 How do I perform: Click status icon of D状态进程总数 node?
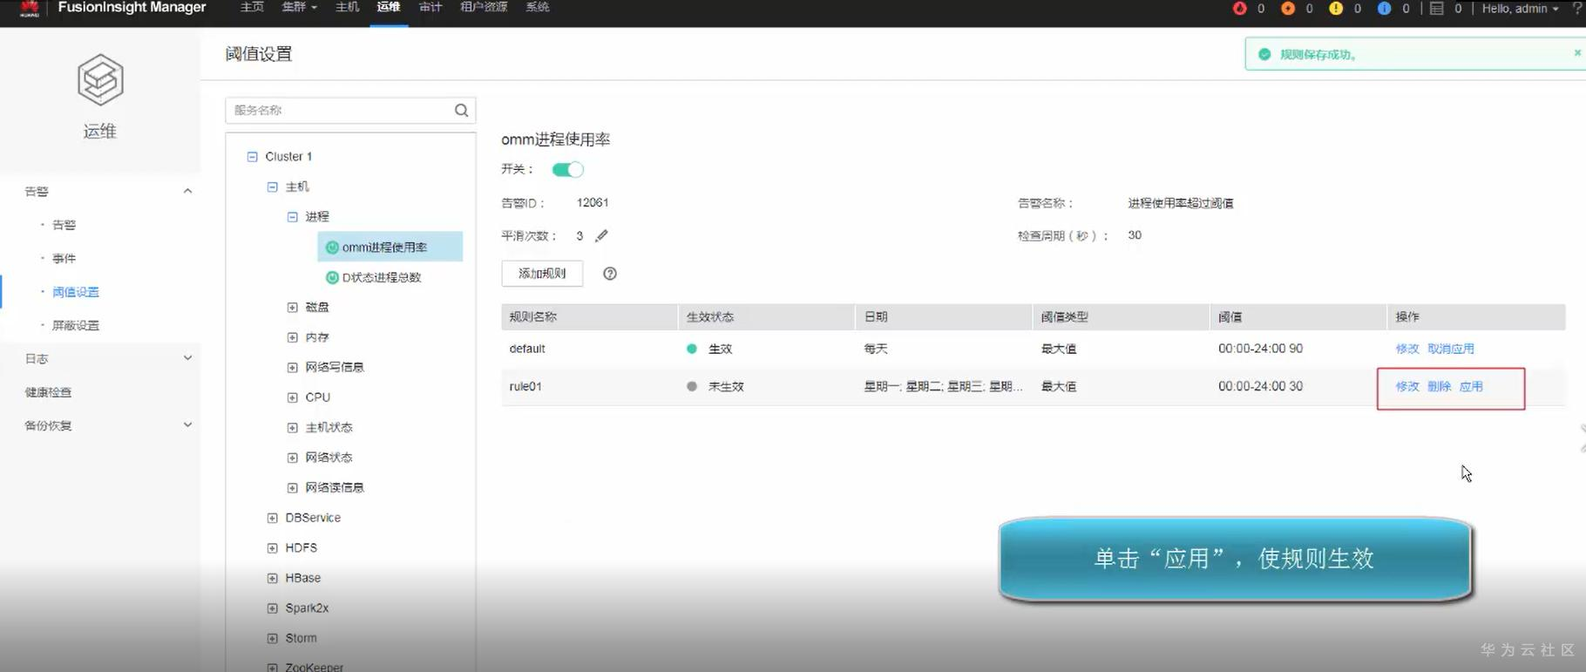332,277
